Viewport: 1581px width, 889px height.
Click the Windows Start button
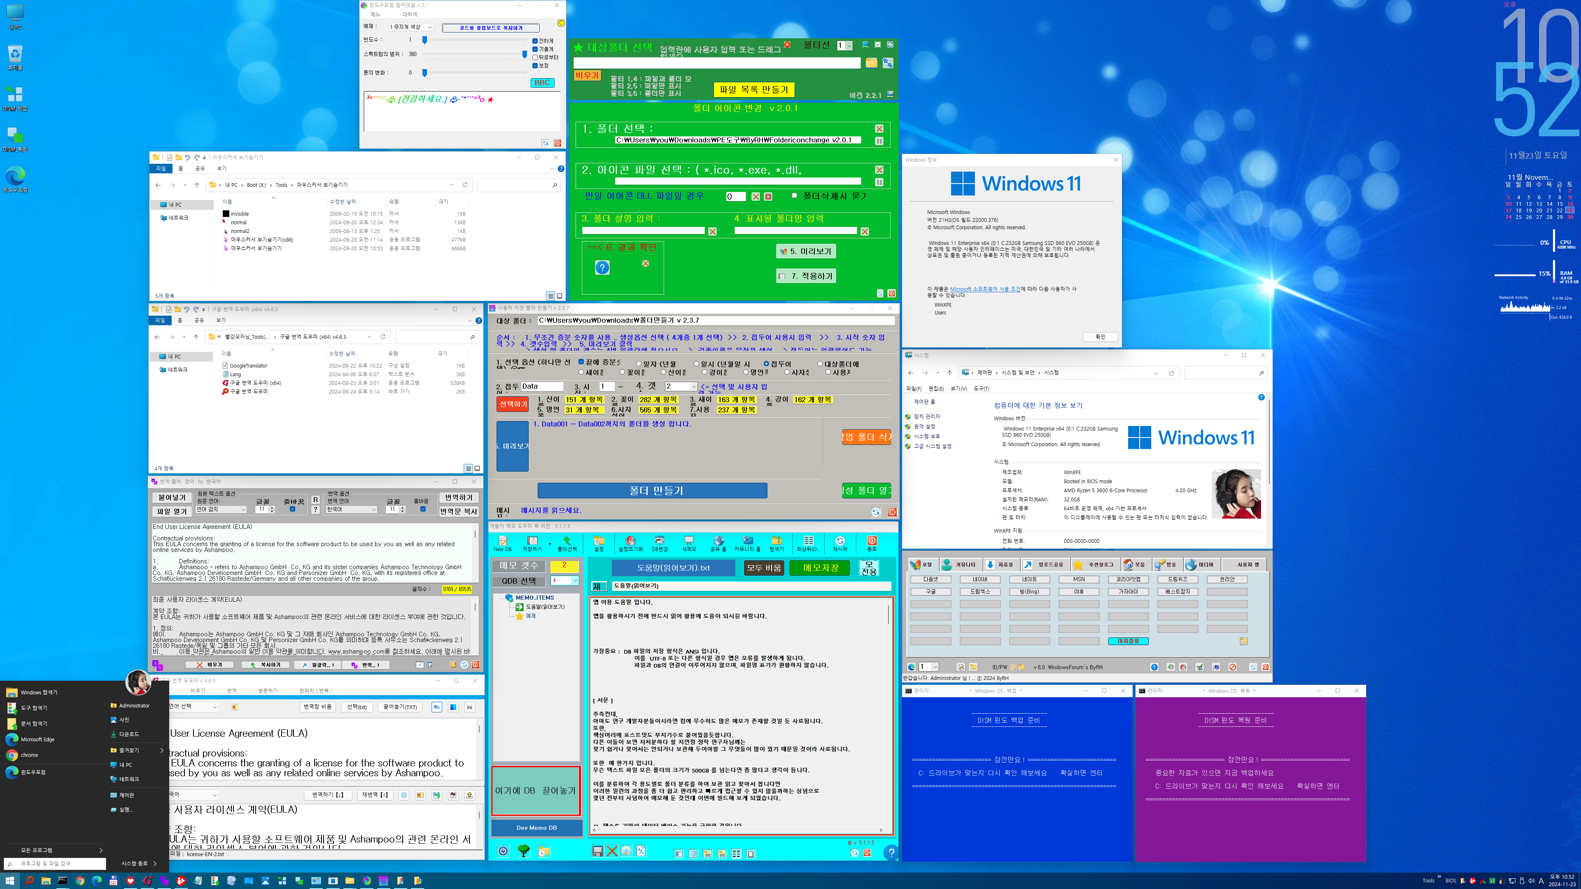(x=10, y=880)
